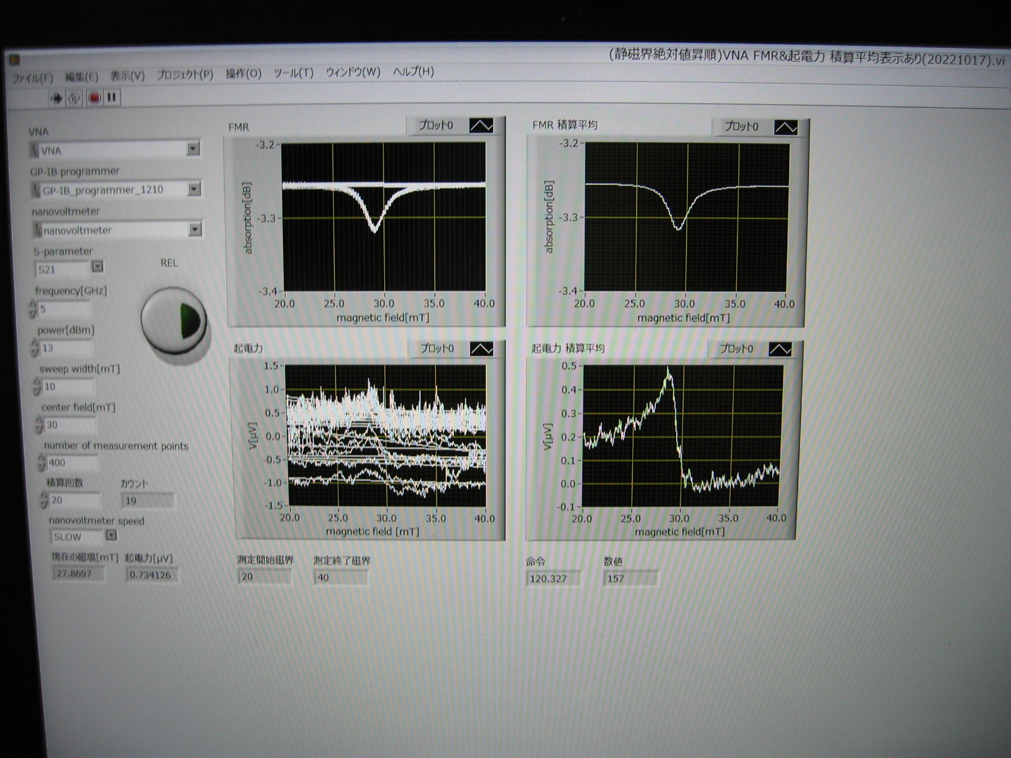Click the center field value showing 30
This screenshot has height=758, width=1011.
(x=70, y=424)
